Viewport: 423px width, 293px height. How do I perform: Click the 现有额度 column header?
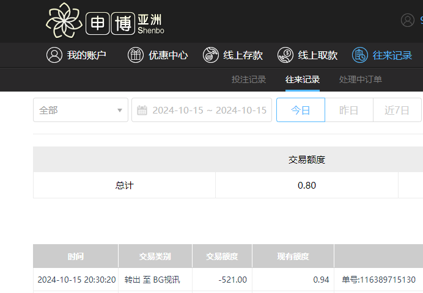click(x=293, y=256)
